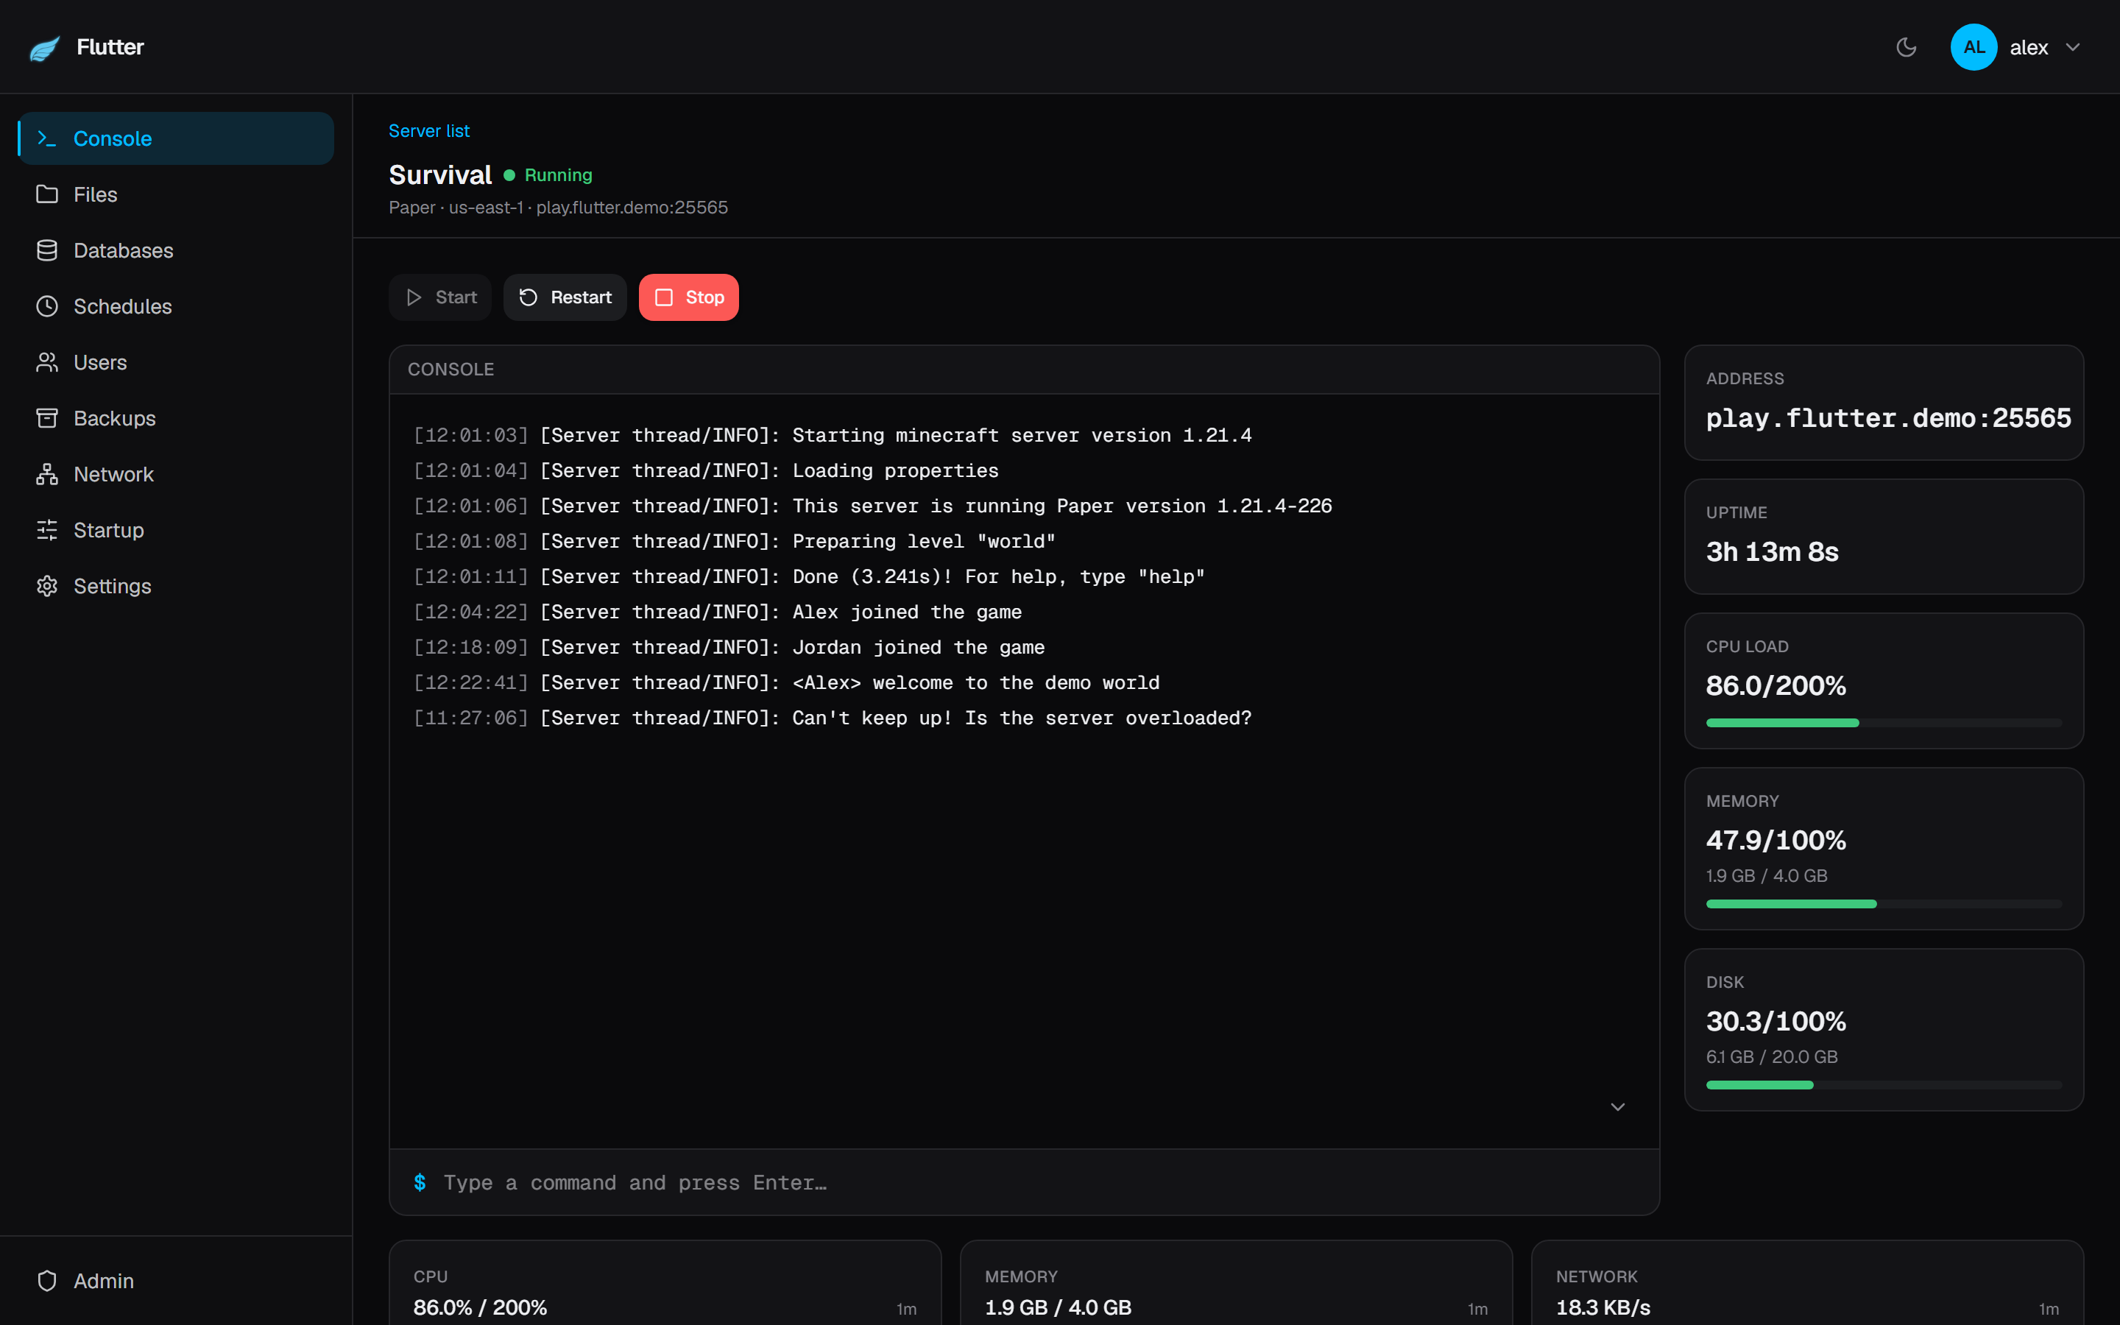2120x1325 pixels.
Task: Click the Memory usage progress bar
Action: pos(1884,905)
